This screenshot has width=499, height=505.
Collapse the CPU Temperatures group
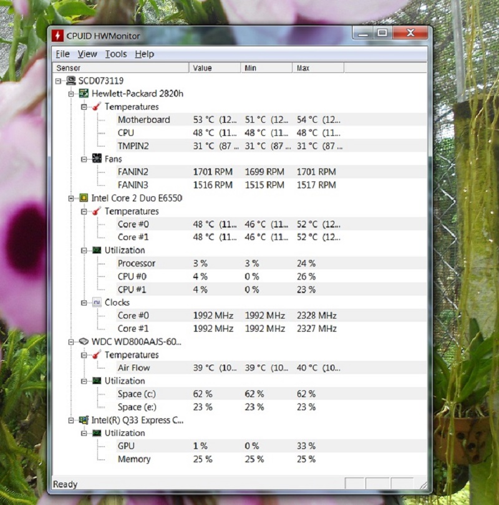84,211
